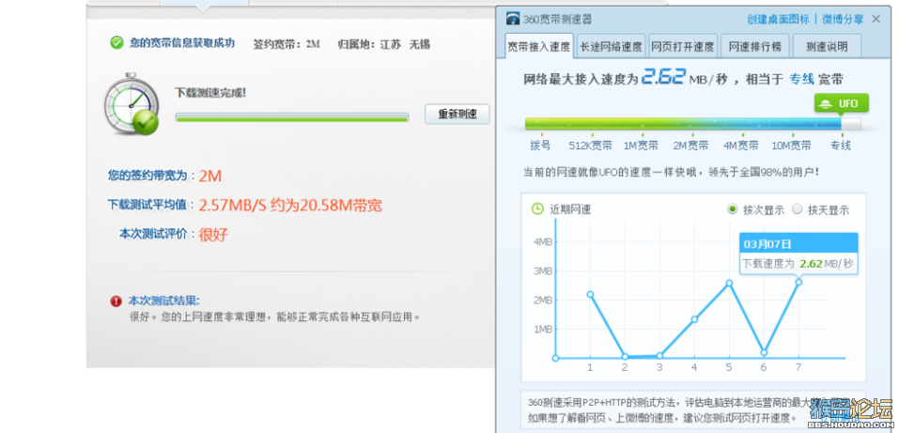Click chart data point at test 7
Viewport: 899px width, 433px height.
798,282
